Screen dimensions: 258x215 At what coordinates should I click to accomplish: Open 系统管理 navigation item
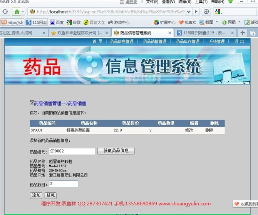click(217, 41)
